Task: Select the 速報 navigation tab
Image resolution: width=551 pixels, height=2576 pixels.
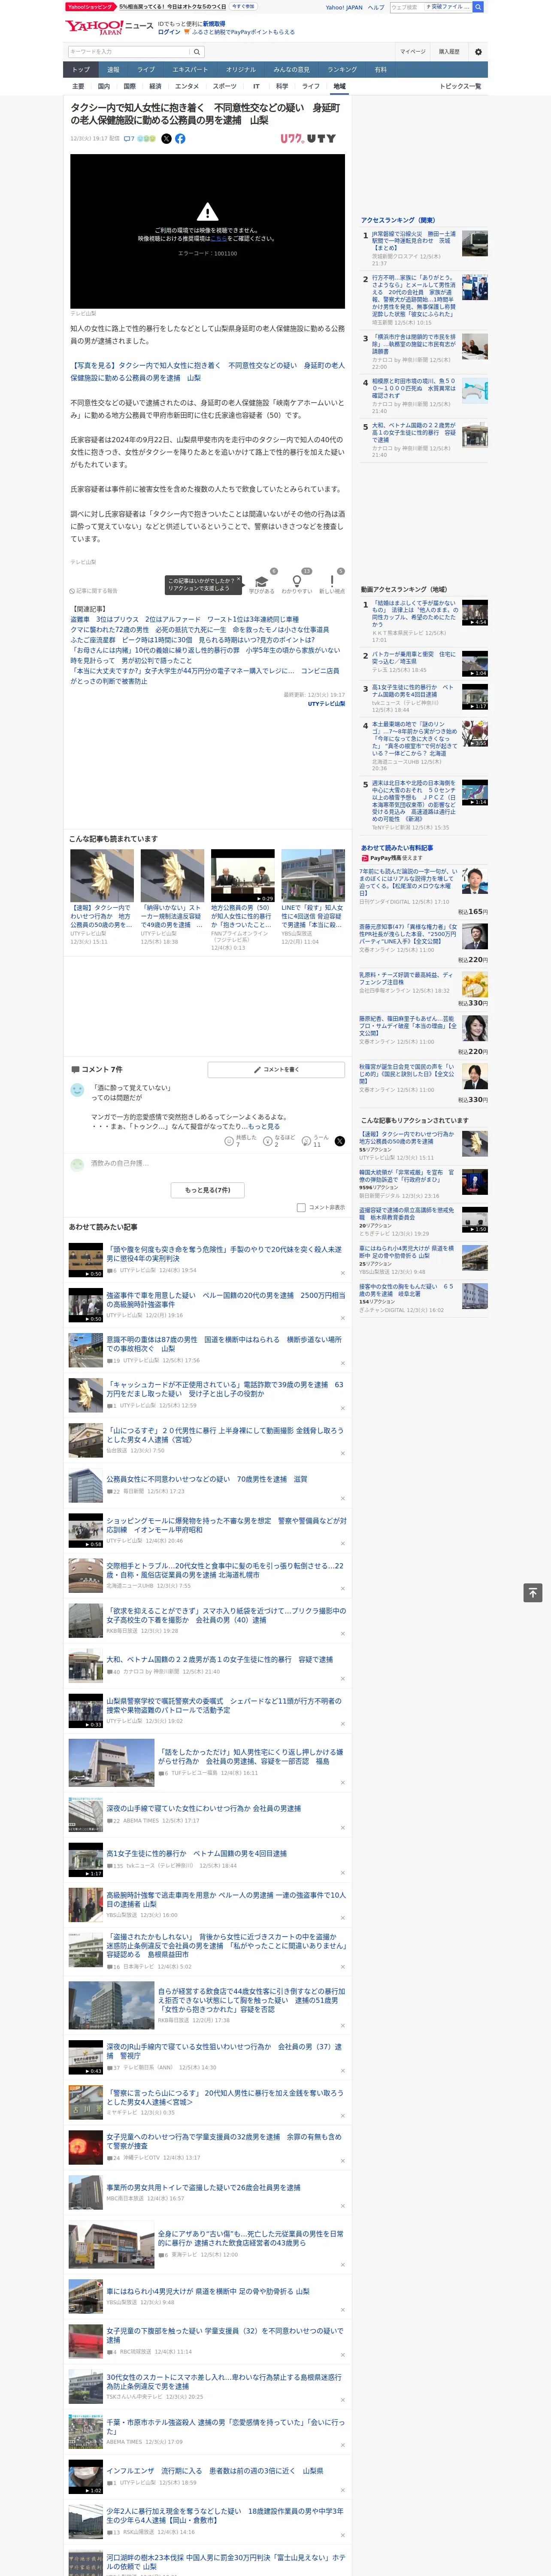Action: point(113,70)
